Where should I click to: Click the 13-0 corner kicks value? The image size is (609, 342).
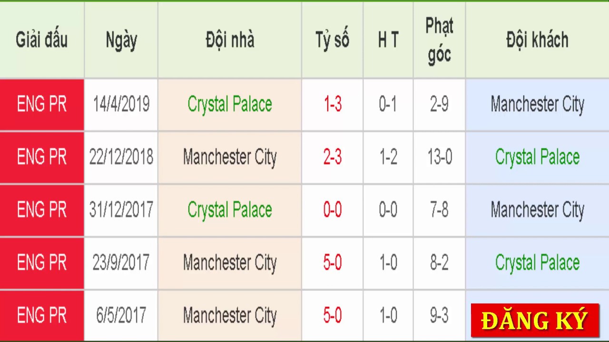439,157
